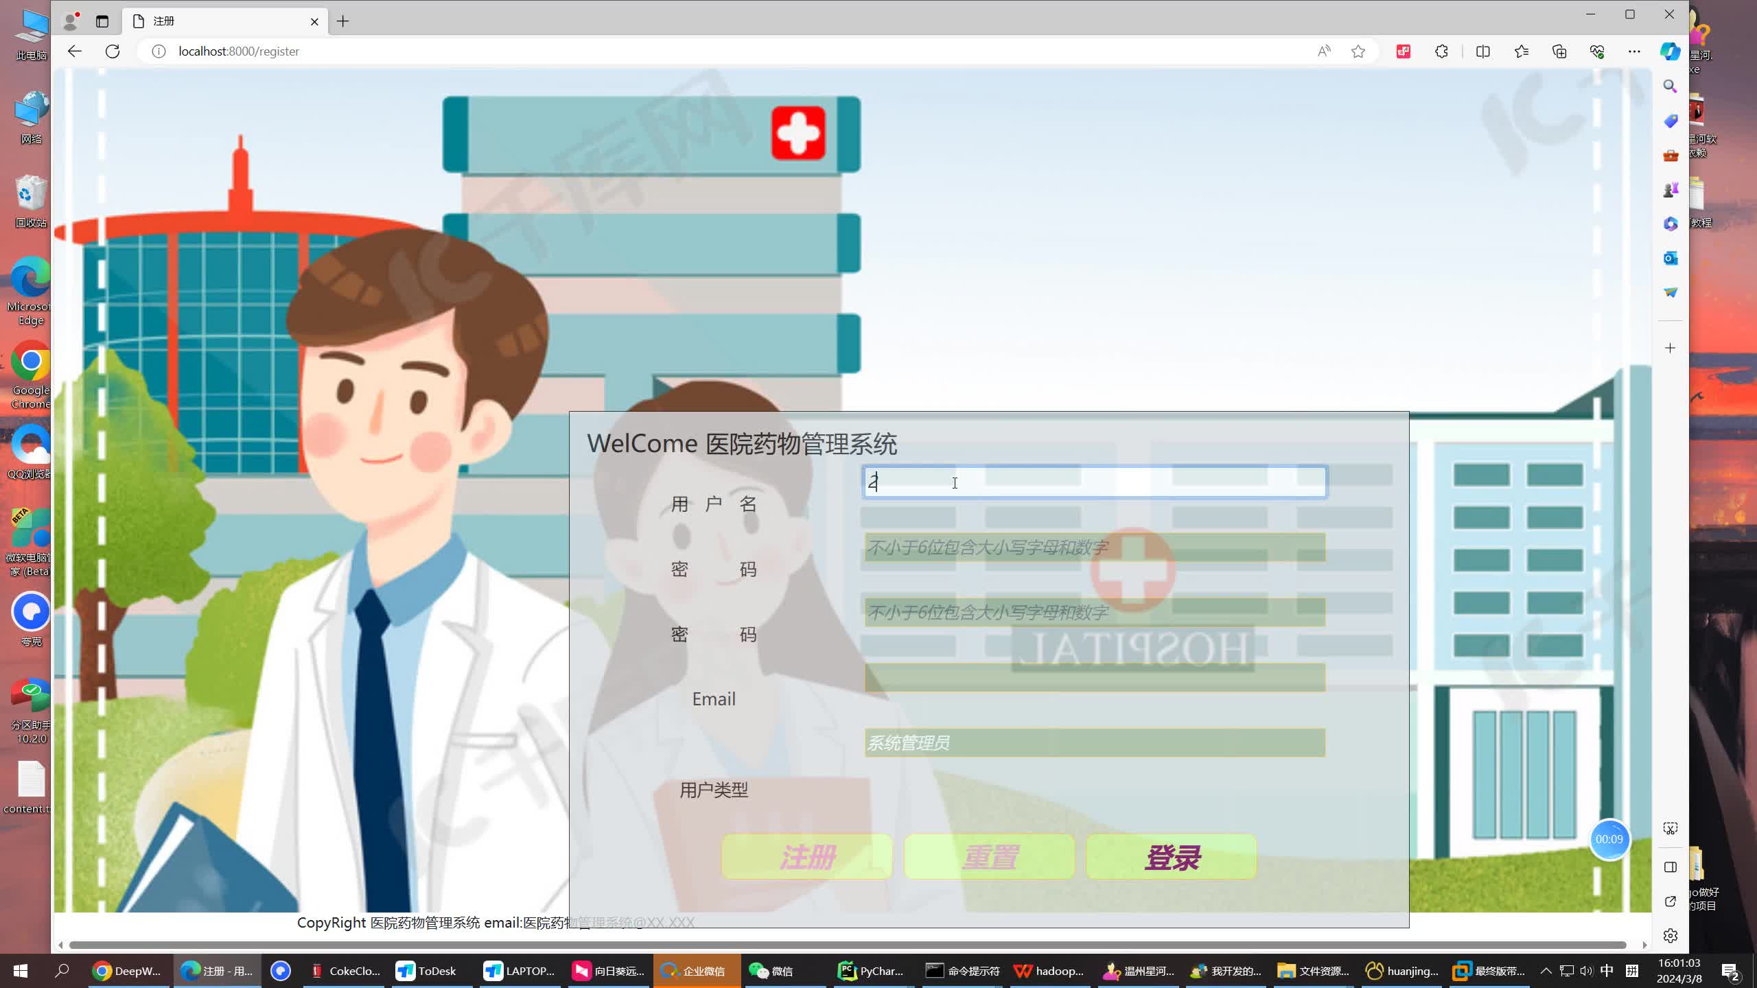This screenshot has width=1757, height=988.
Task: Click the 重置 reset button
Action: (x=989, y=857)
